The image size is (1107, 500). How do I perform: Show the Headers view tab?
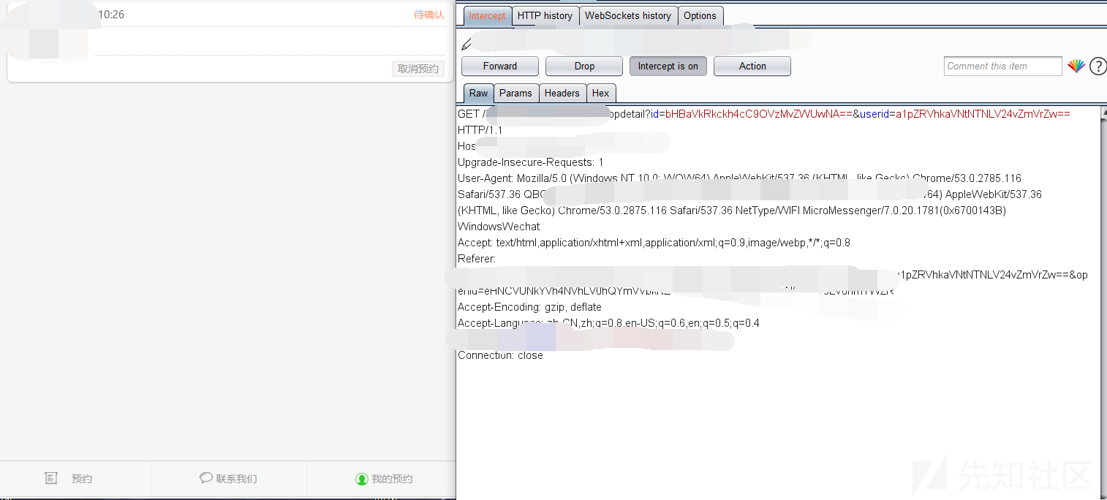click(562, 94)
